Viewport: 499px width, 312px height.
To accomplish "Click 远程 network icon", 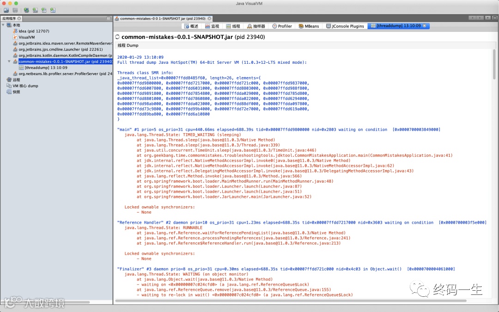I will [x=9, y=80].
